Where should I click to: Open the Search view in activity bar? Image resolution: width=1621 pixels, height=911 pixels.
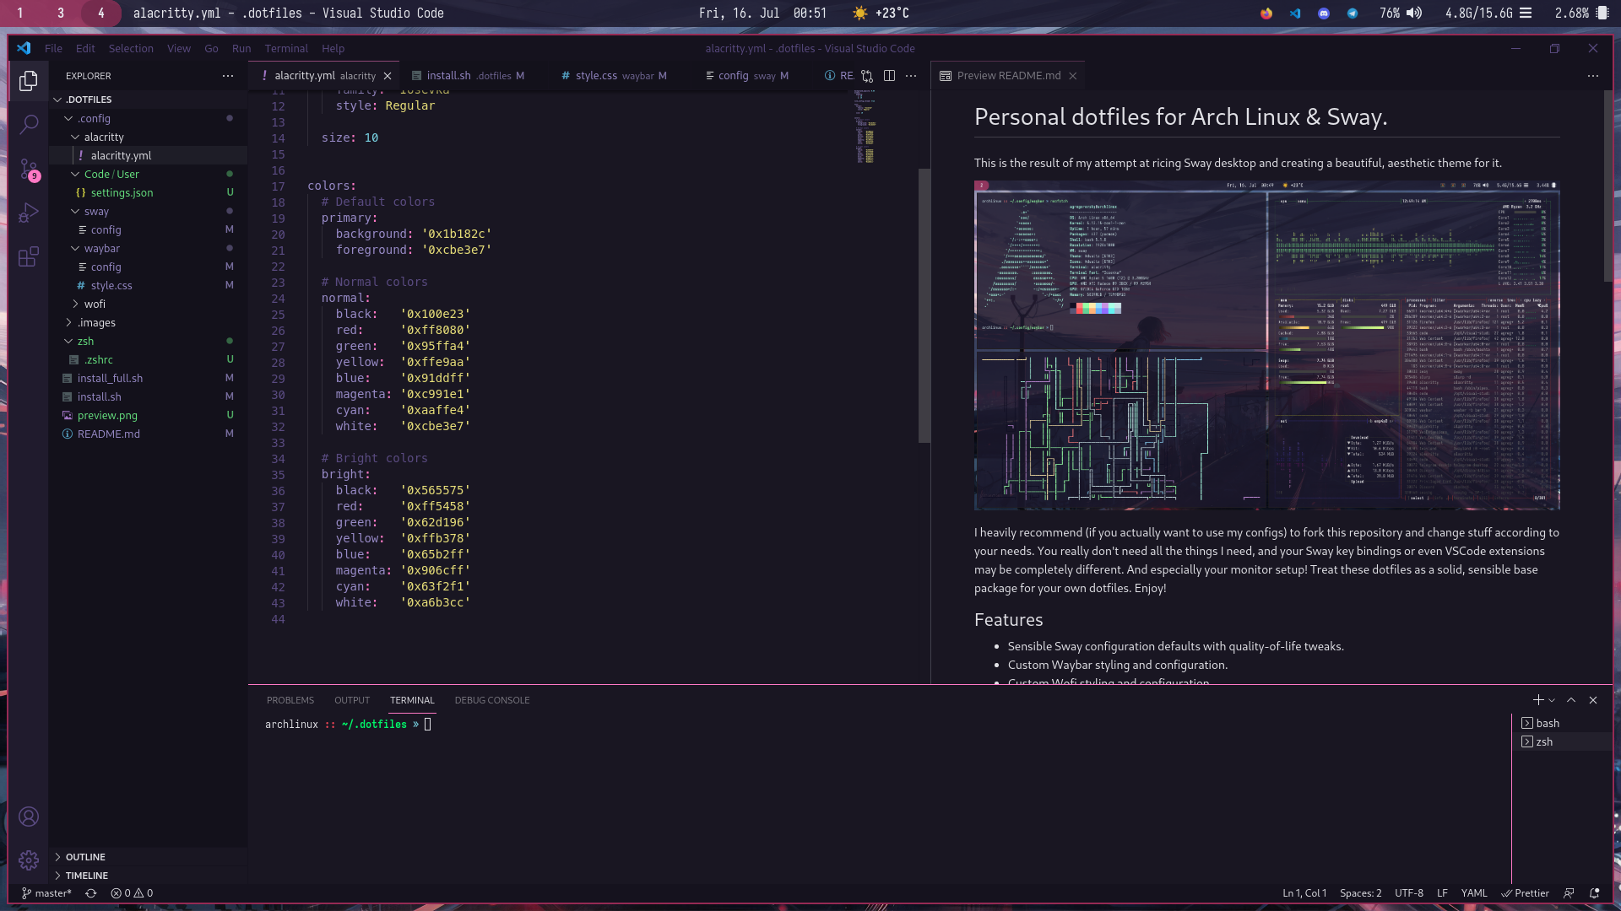(29, 124)
